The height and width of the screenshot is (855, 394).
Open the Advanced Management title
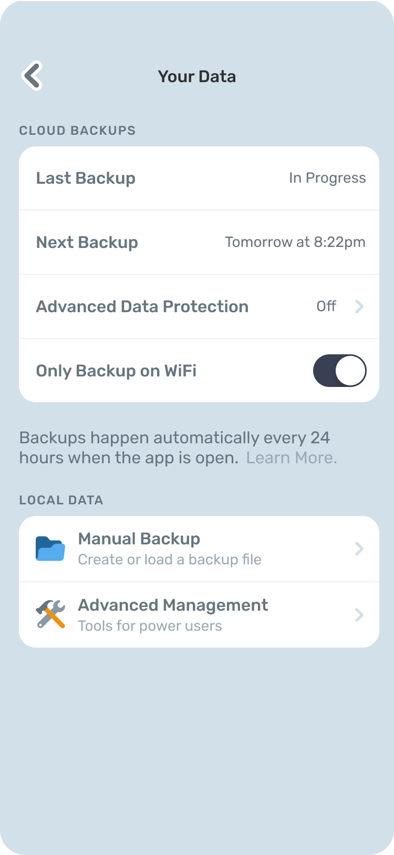coord(173,605)
